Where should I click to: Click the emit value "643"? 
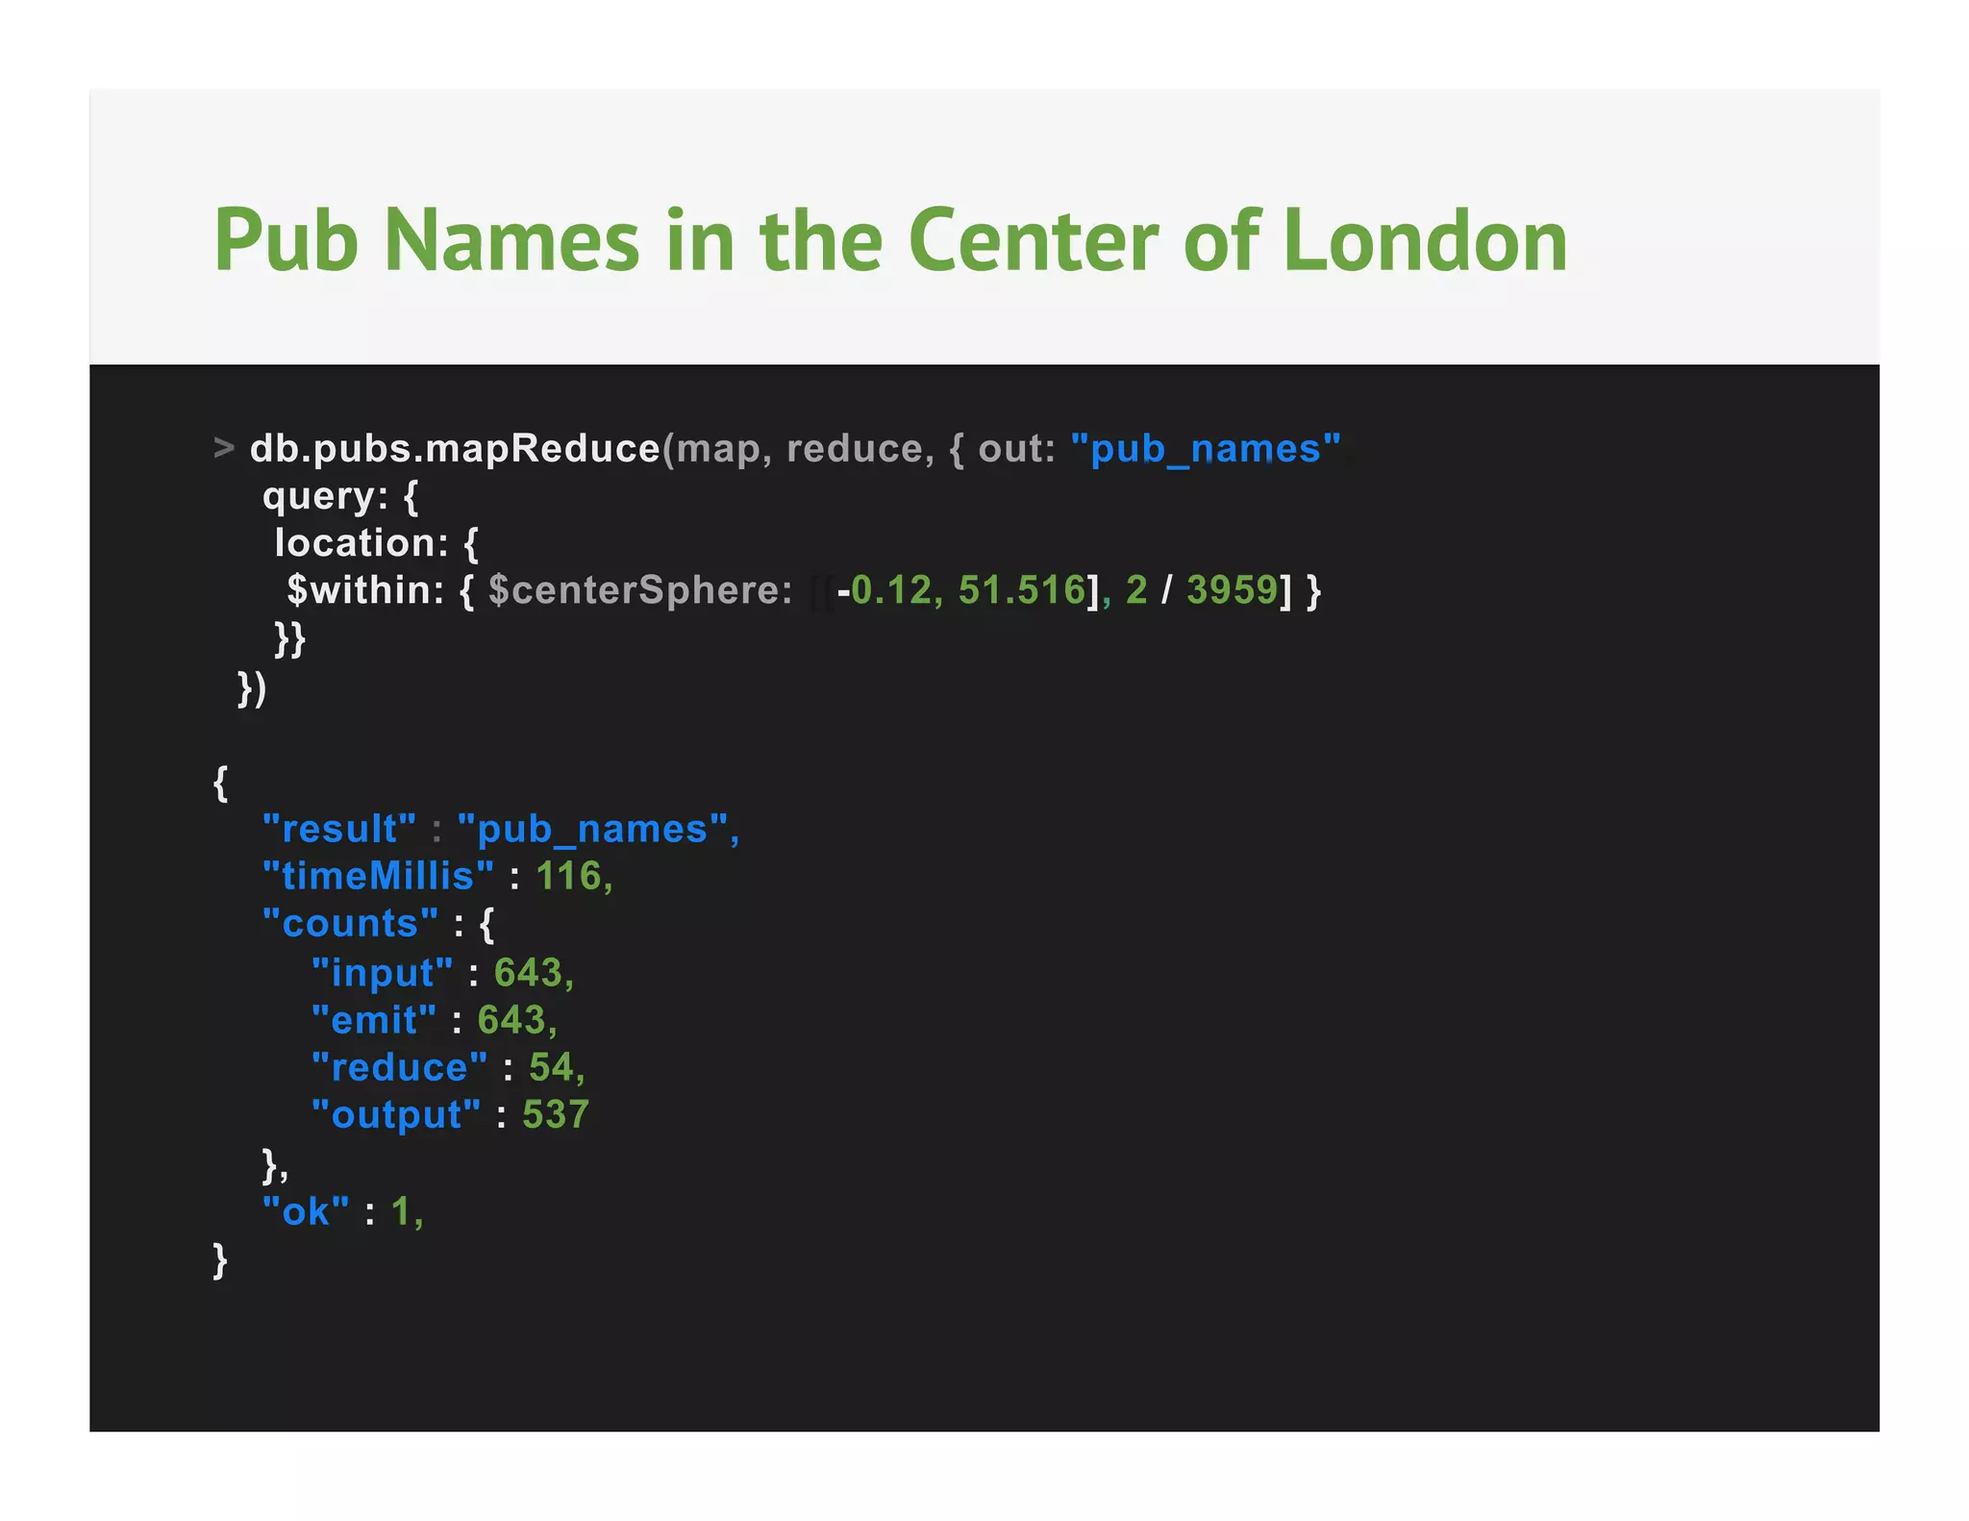(511, 1020)
